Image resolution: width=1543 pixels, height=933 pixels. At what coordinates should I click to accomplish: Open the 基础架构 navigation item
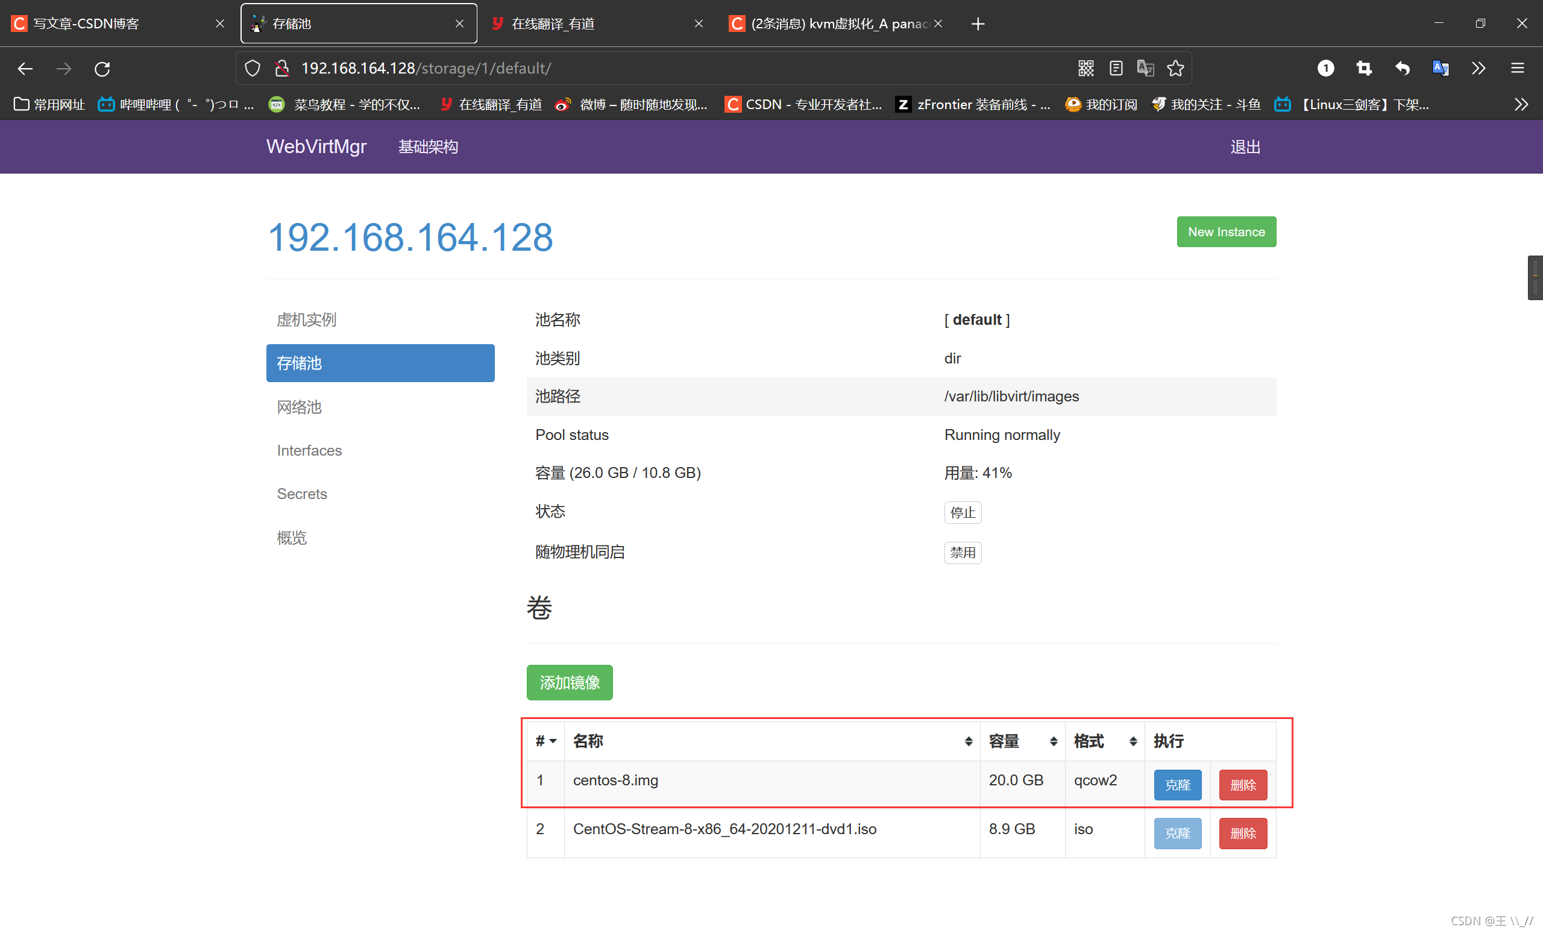tap(429, 146)
